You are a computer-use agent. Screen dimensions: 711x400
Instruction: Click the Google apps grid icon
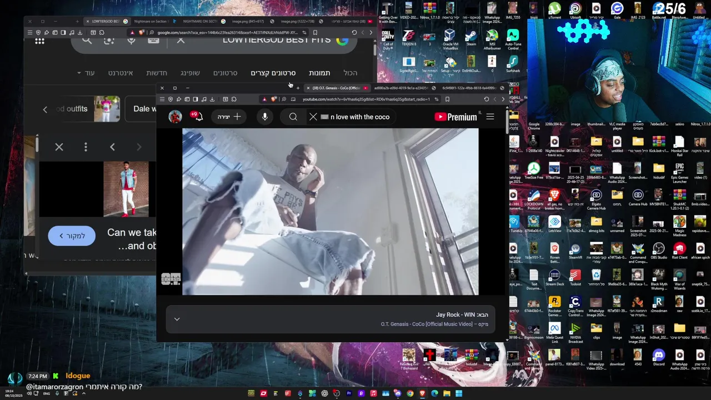click(38, 40)
